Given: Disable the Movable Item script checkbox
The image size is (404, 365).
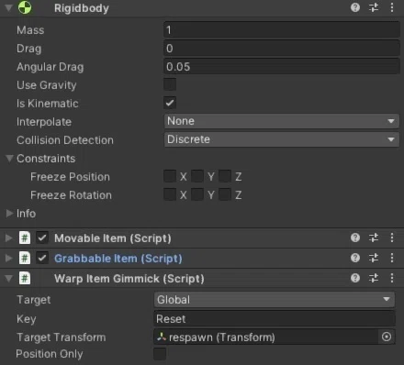Looking at the screenshot, I should tap(42, 238).
